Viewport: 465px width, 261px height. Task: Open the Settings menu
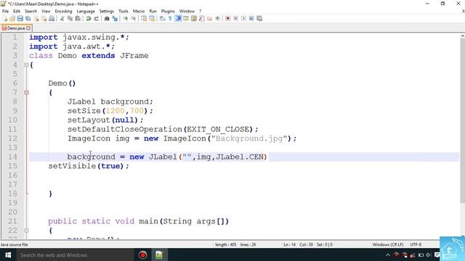(x=107, y=11)
